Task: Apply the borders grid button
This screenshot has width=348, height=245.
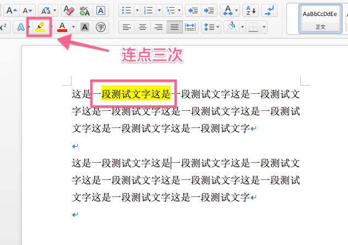Action: coord(253,27)
